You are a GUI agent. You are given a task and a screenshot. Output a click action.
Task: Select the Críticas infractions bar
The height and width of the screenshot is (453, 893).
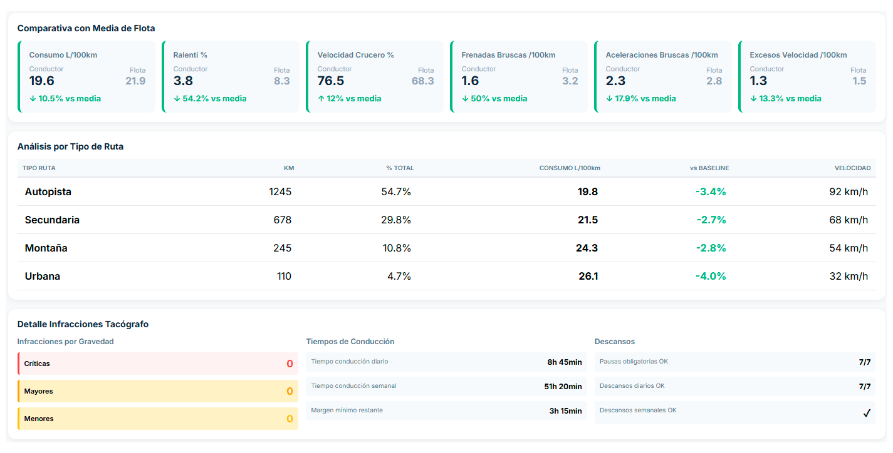(158, 364)
